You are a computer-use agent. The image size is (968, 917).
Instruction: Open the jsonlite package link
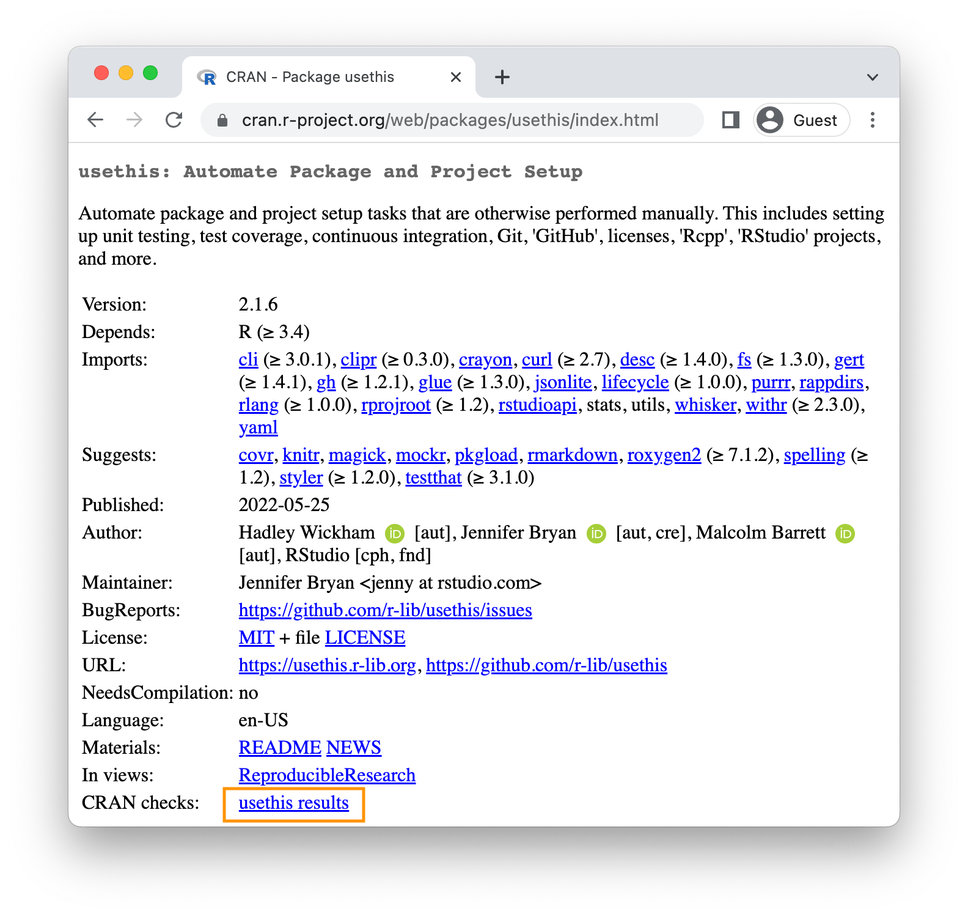click(563, 382)
